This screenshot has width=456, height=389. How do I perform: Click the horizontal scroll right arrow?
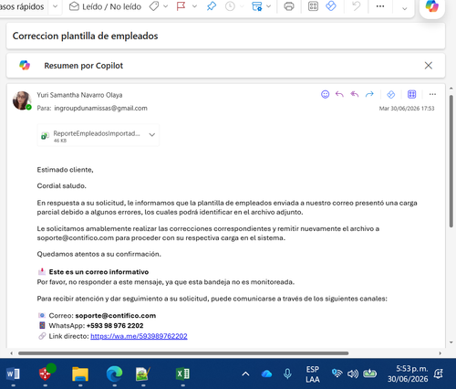[x=440, y=353]
